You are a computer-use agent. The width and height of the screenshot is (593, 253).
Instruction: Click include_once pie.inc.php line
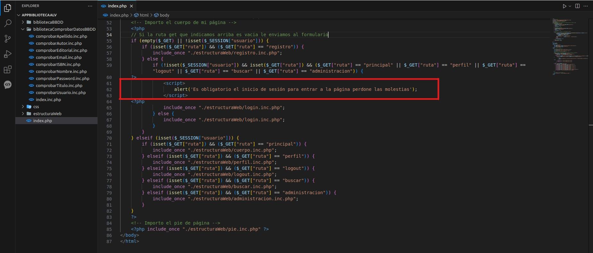(200, 229)
